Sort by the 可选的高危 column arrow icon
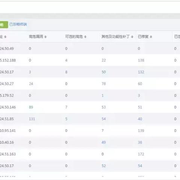180x180 pixels. tap(85, 37)
